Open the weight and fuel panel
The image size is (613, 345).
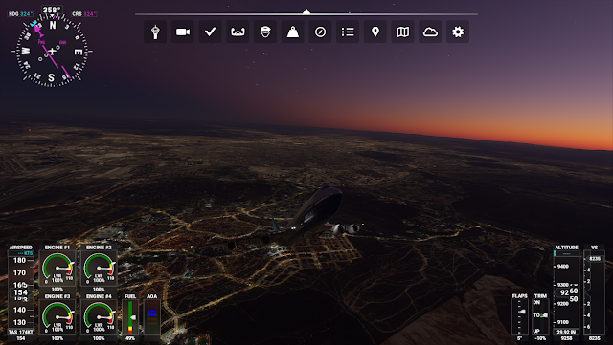pyautogui.click(x=293, y=32)
